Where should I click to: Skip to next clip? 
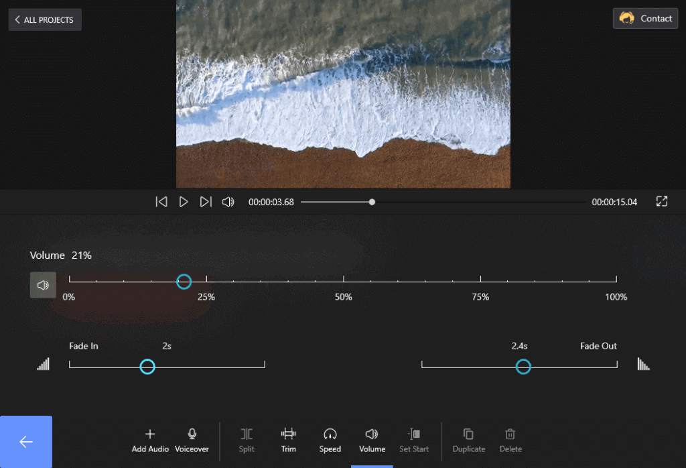pos(206,202)
